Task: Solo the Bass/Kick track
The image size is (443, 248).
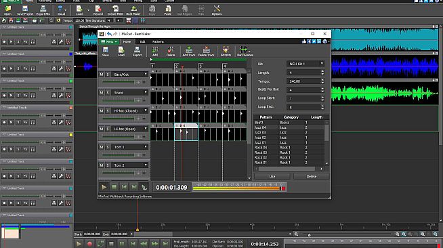Action: [x=108, y=75]
